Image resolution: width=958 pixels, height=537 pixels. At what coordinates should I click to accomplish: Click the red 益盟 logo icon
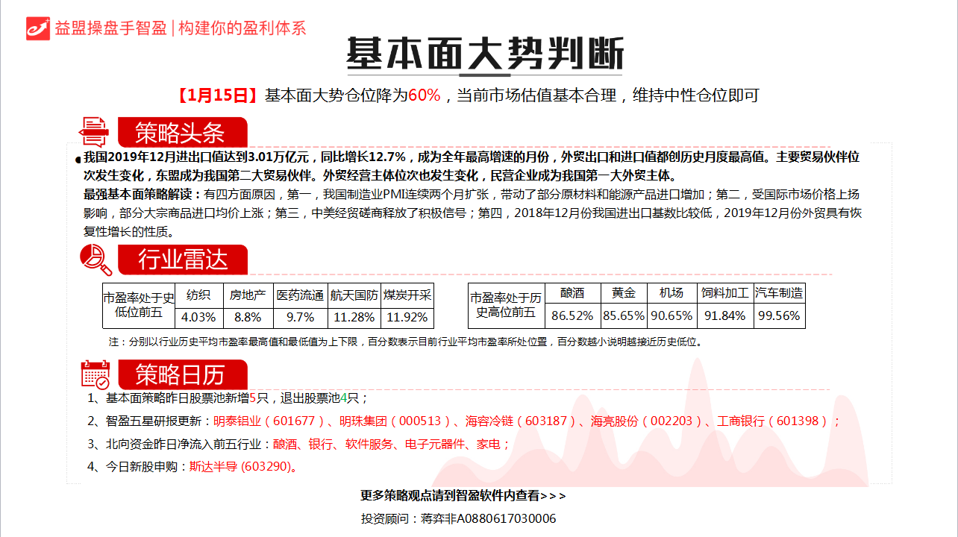(37, 28)
